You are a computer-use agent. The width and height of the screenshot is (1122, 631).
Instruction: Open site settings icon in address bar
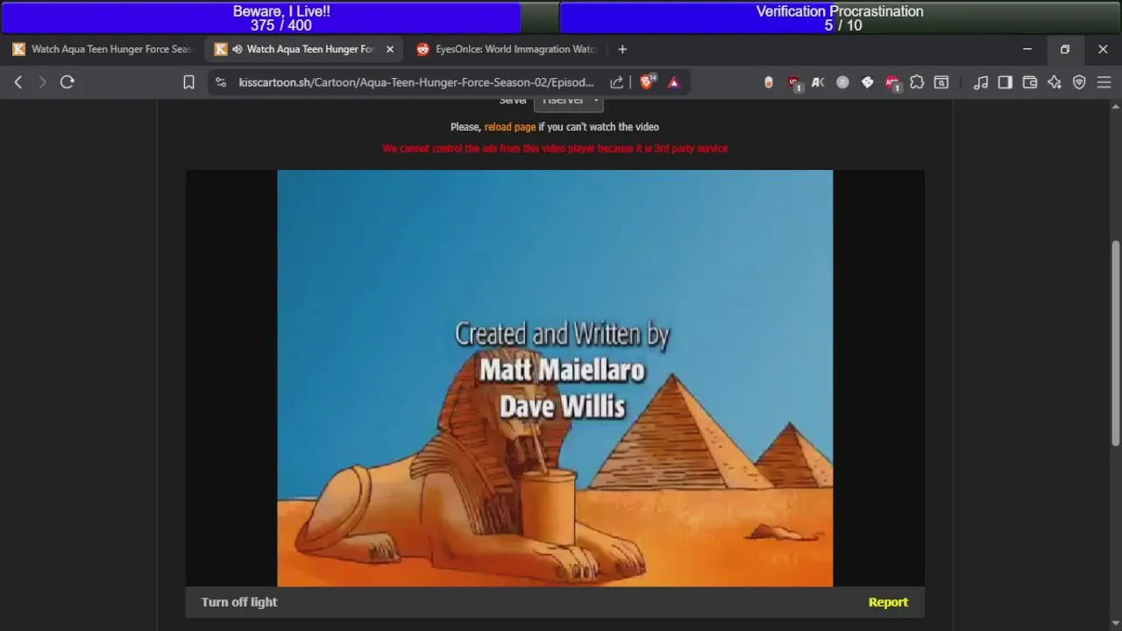[x=221, y=82]
